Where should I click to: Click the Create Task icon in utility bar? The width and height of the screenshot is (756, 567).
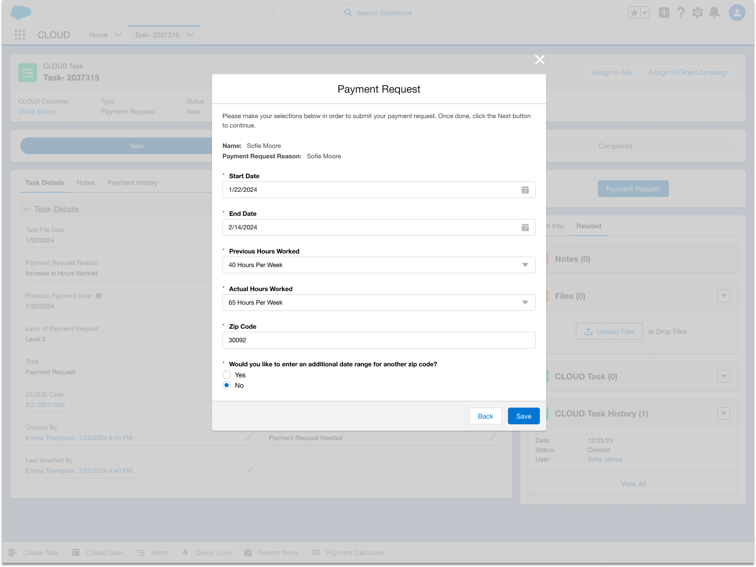(11, 552)
